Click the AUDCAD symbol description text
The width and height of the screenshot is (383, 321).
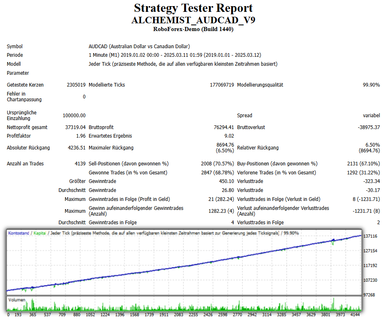point(139,47)
